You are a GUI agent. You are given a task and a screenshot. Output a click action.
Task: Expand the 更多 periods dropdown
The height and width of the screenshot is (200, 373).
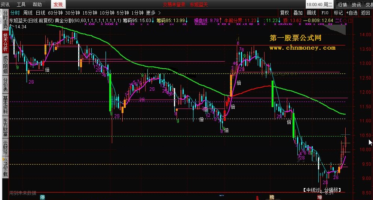click(151, 13)
